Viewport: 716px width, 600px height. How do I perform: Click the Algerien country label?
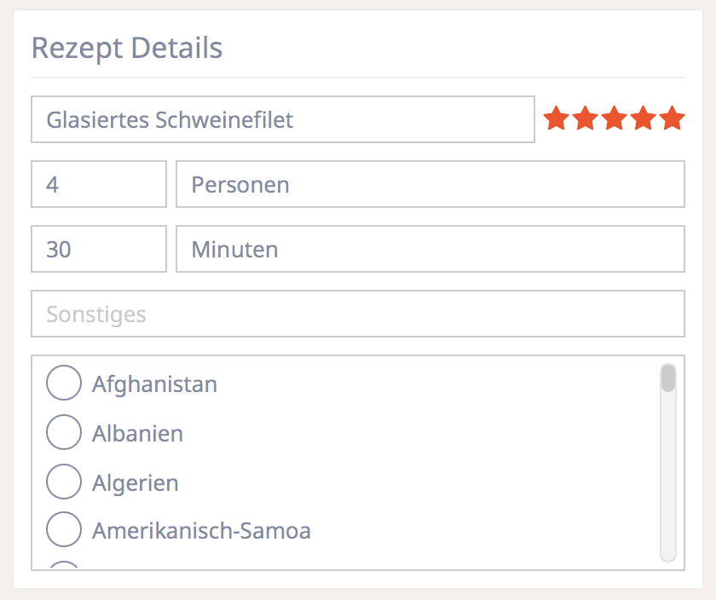click(136, 483)
